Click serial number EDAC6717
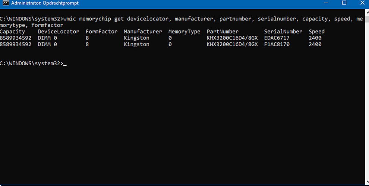 pyautogui.click(x=277, y=38)
